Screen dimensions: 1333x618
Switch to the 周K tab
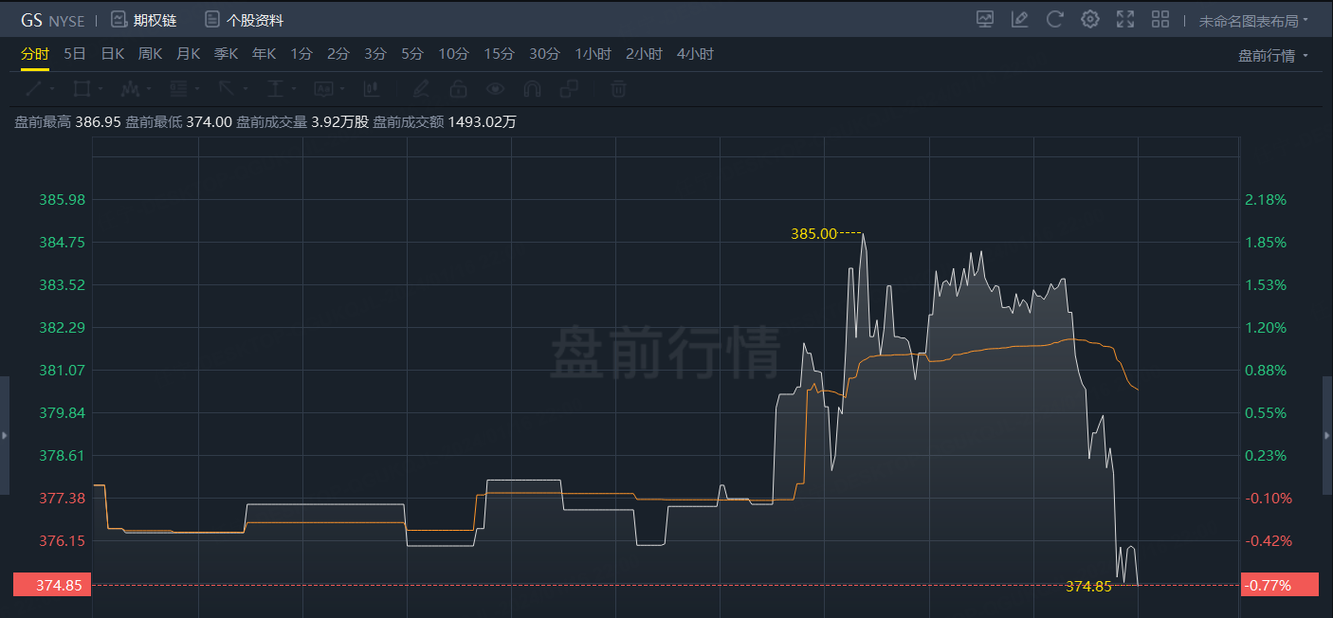(x=151, y=54)
